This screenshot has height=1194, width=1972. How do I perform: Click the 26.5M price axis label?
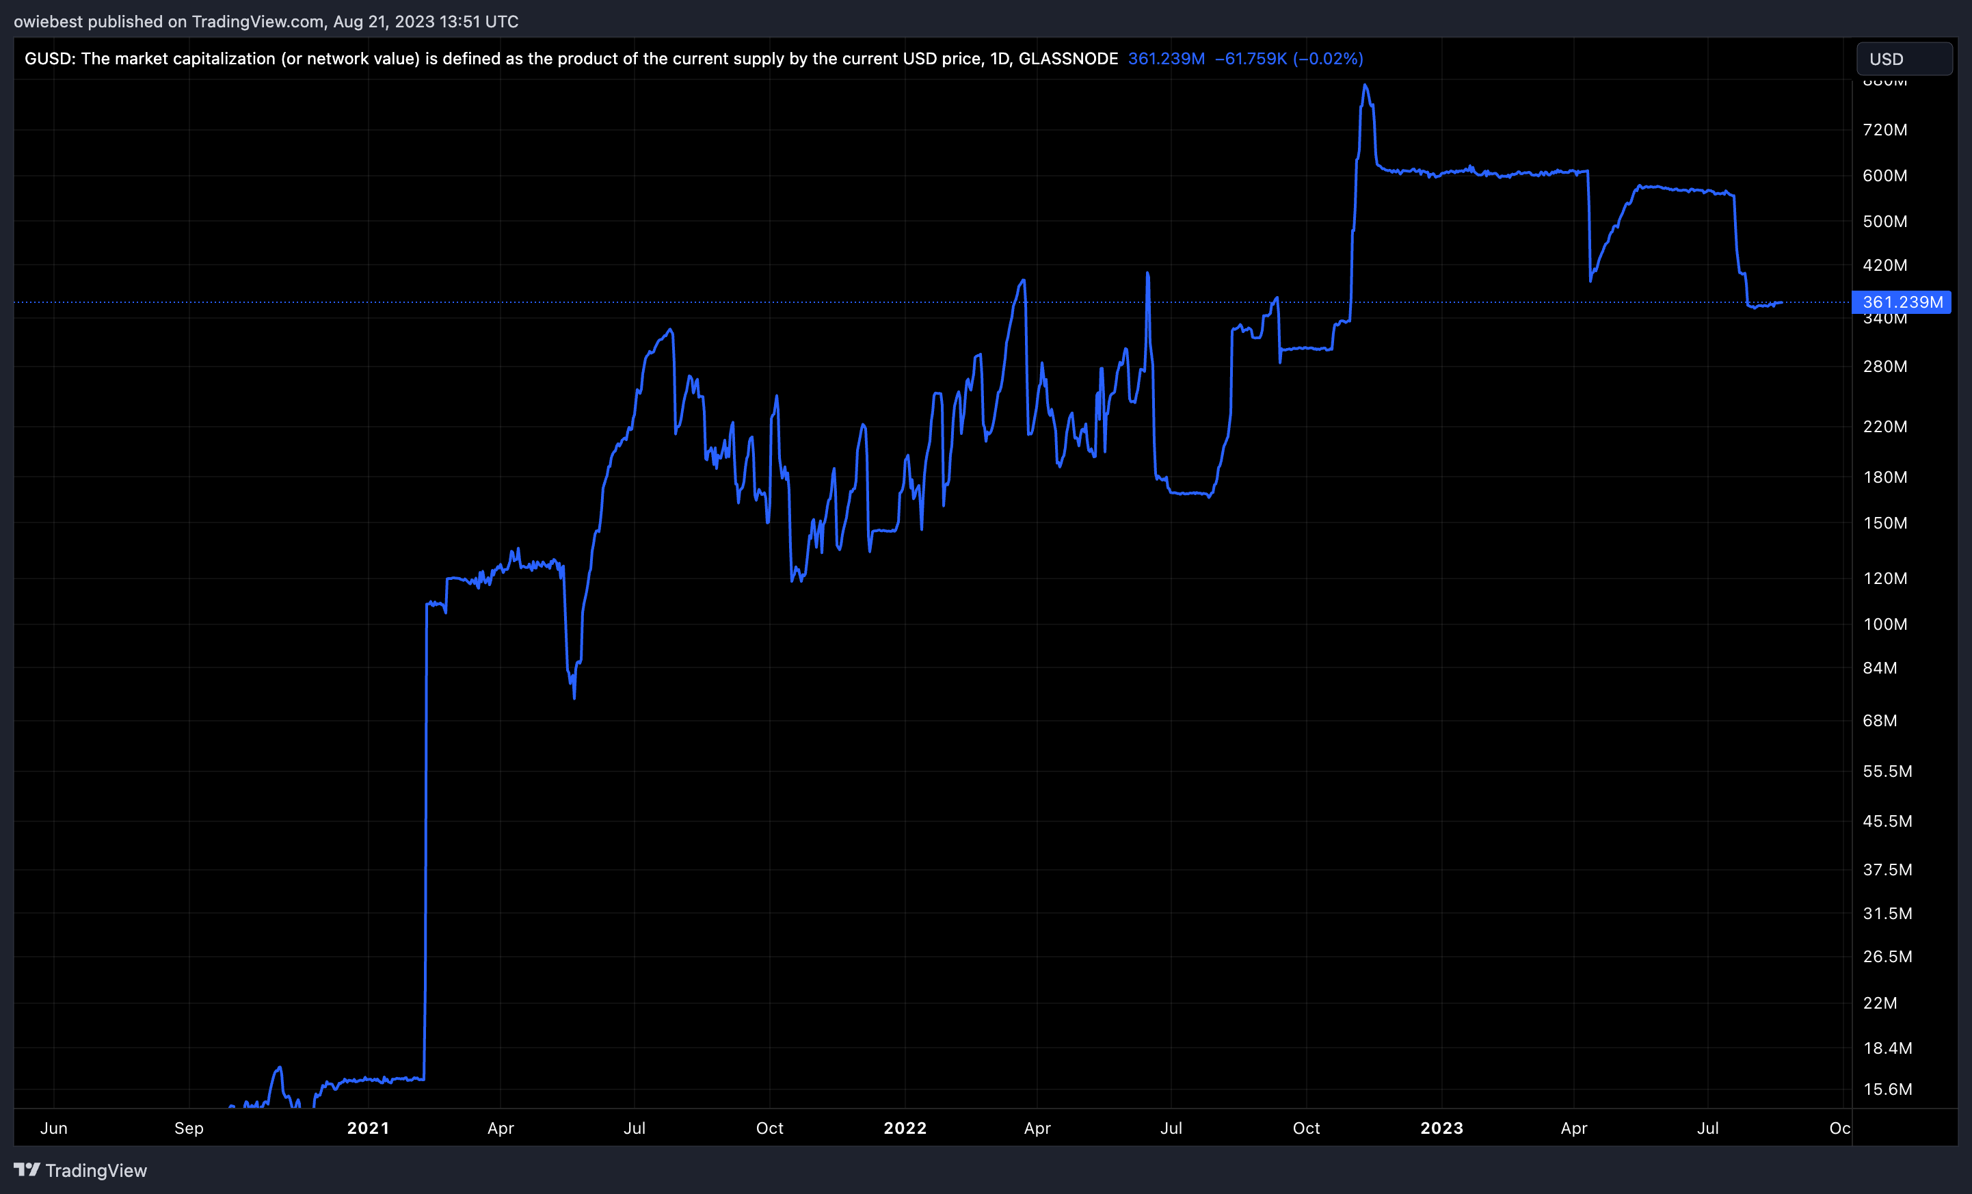click(x=1887, y=956)
